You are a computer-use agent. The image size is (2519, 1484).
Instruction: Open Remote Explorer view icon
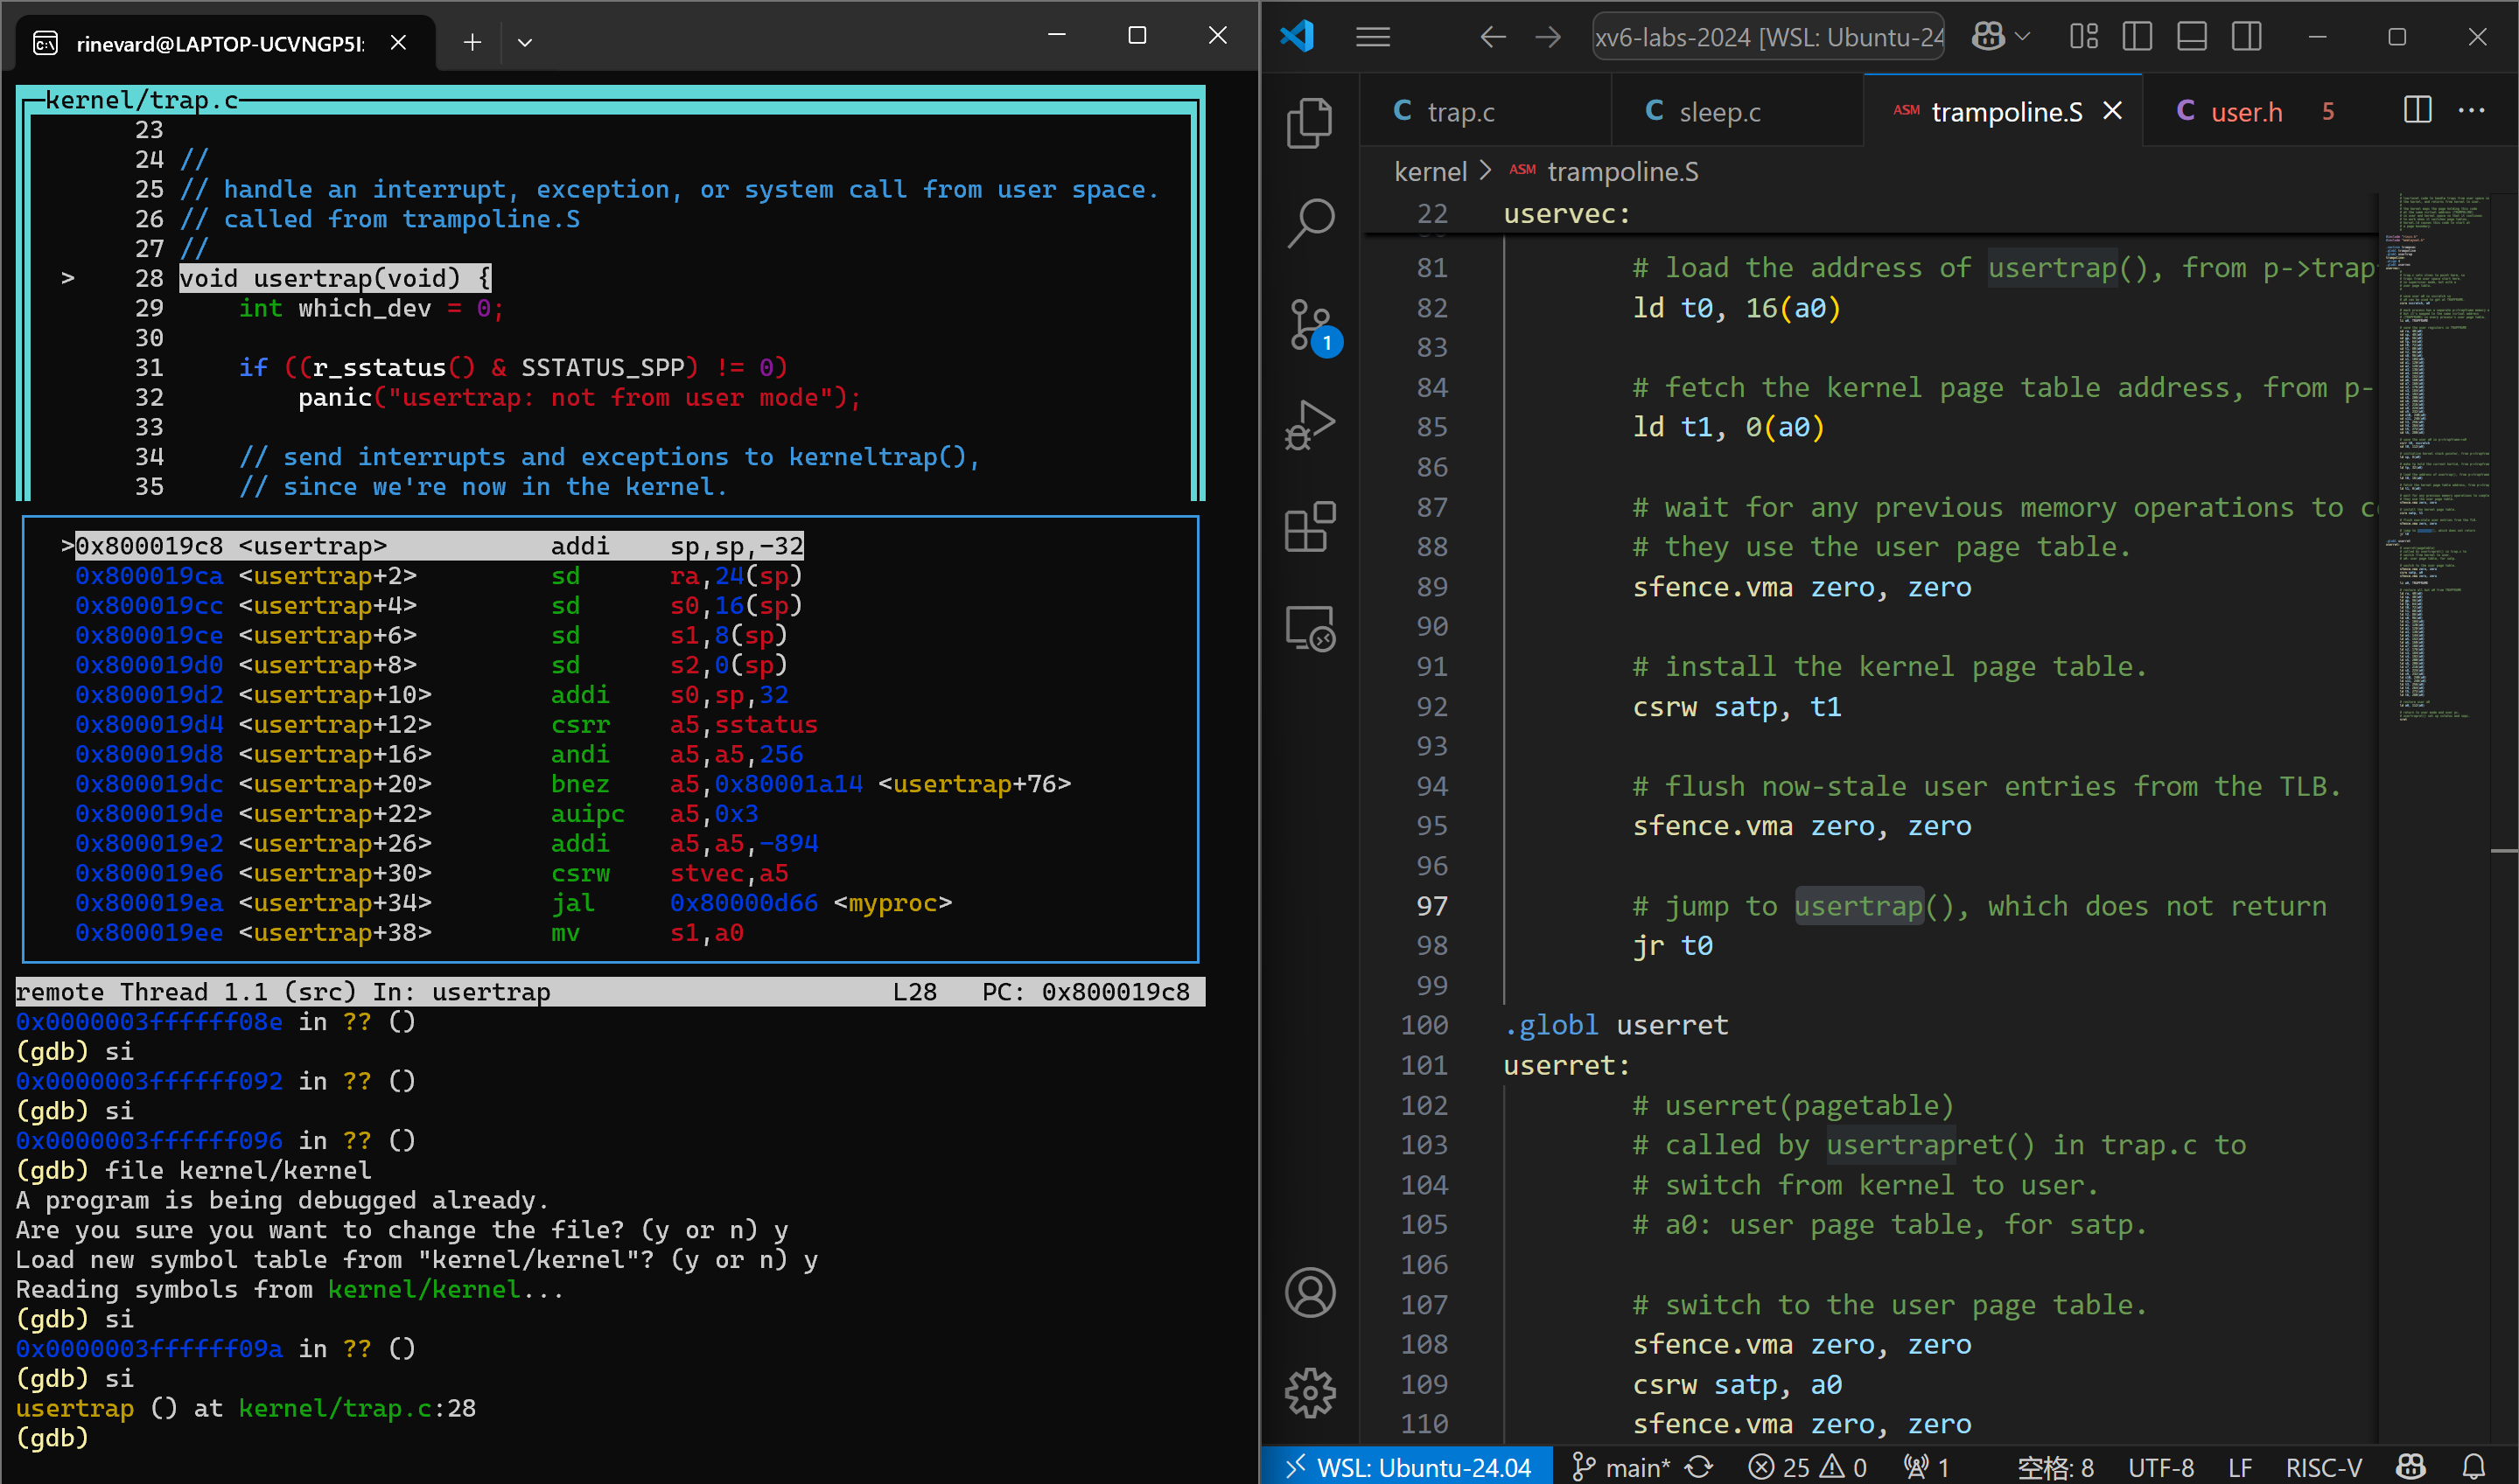point(1309,628)
